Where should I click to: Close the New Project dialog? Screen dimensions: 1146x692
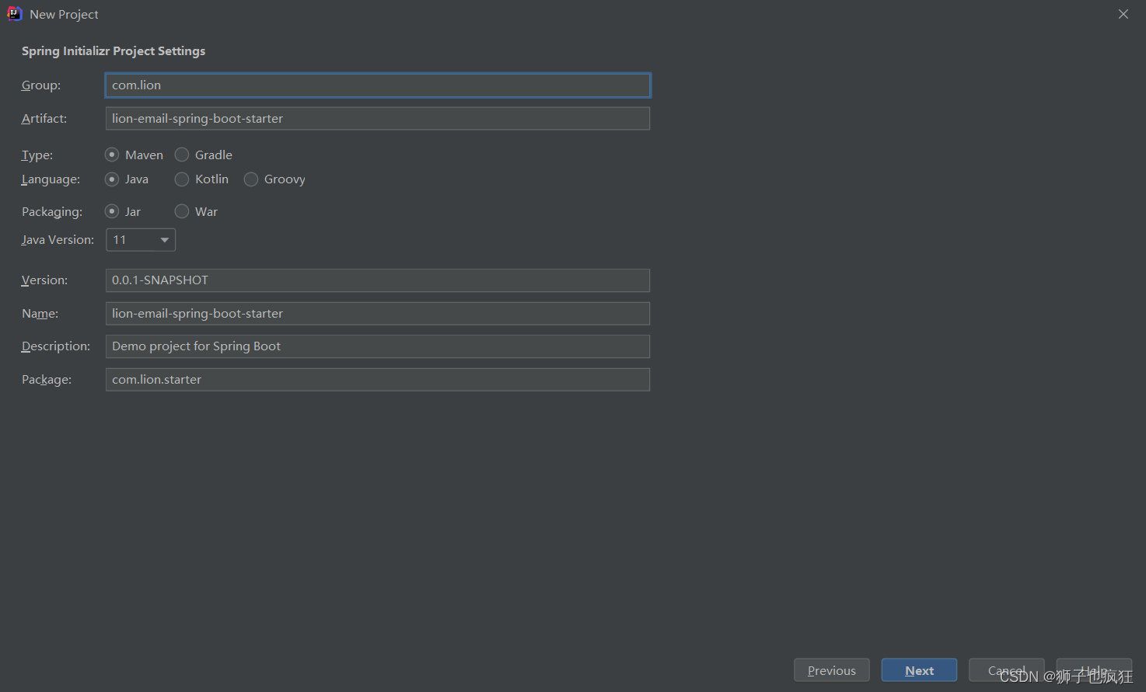click(x=1123, y=14)
